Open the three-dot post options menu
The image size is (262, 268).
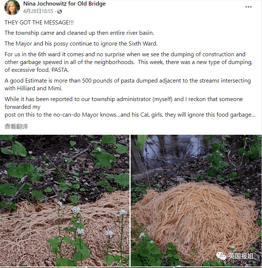[x=248, y=7]
